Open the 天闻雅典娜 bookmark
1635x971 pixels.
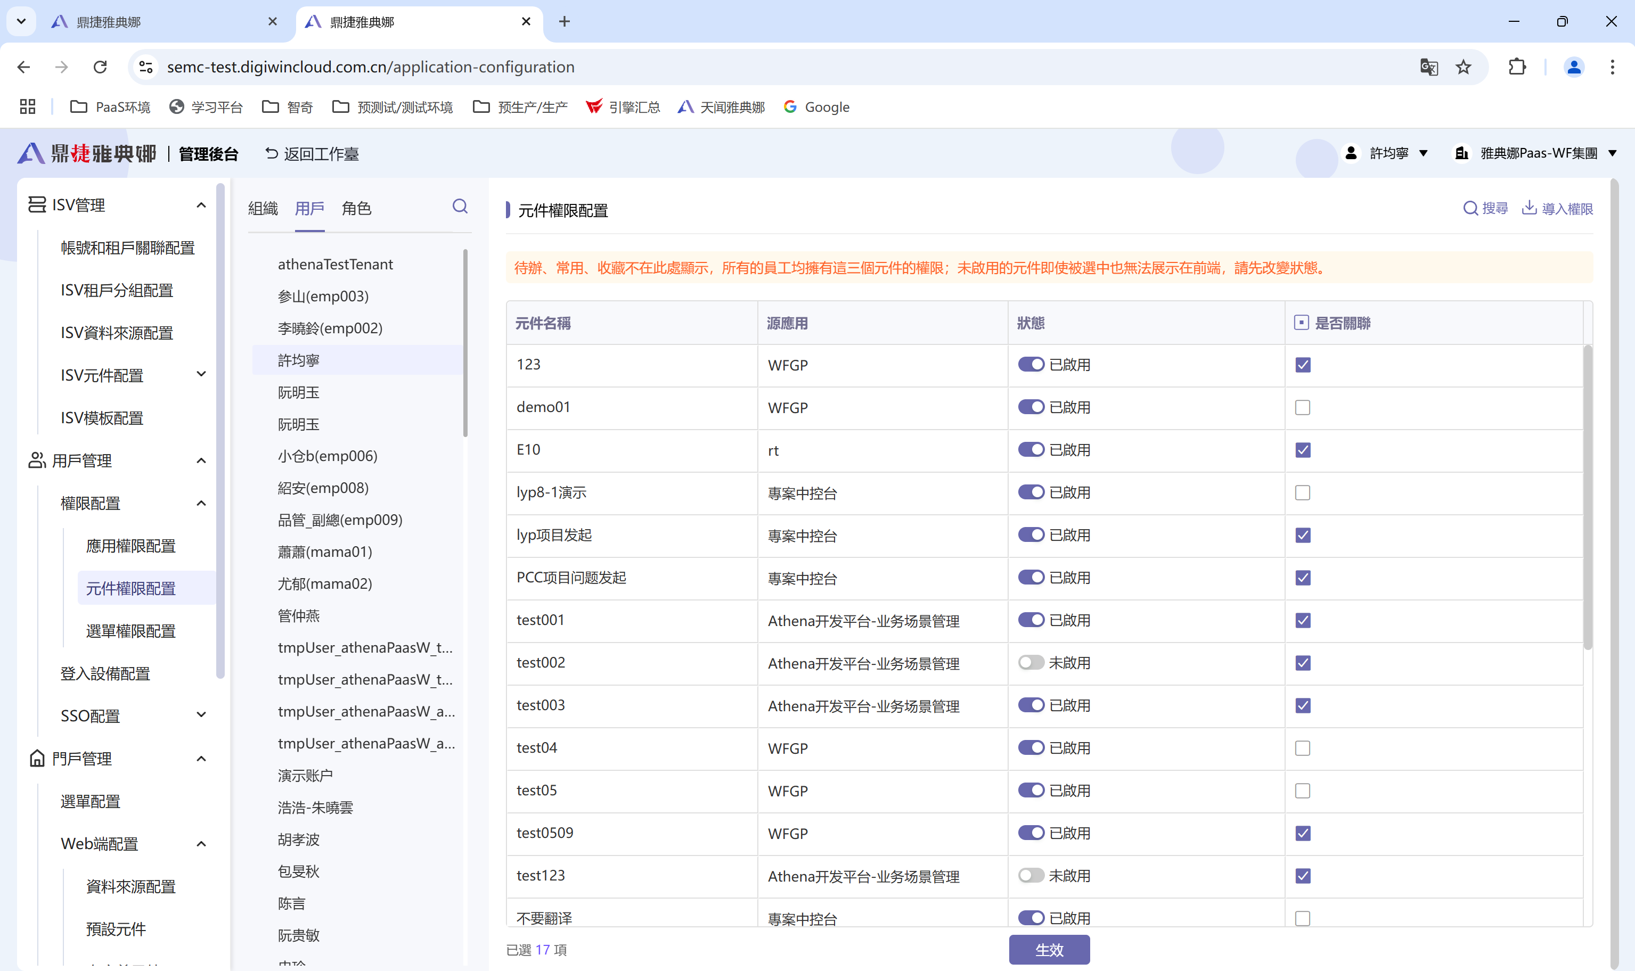(x=721, y=106)
